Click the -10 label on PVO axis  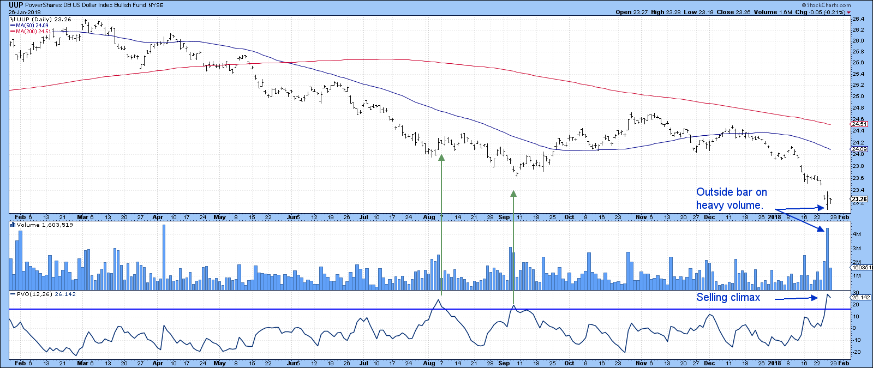pos(857,340)
